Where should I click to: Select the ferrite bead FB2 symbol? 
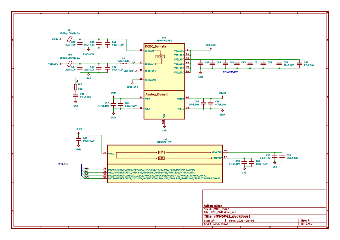70,64
